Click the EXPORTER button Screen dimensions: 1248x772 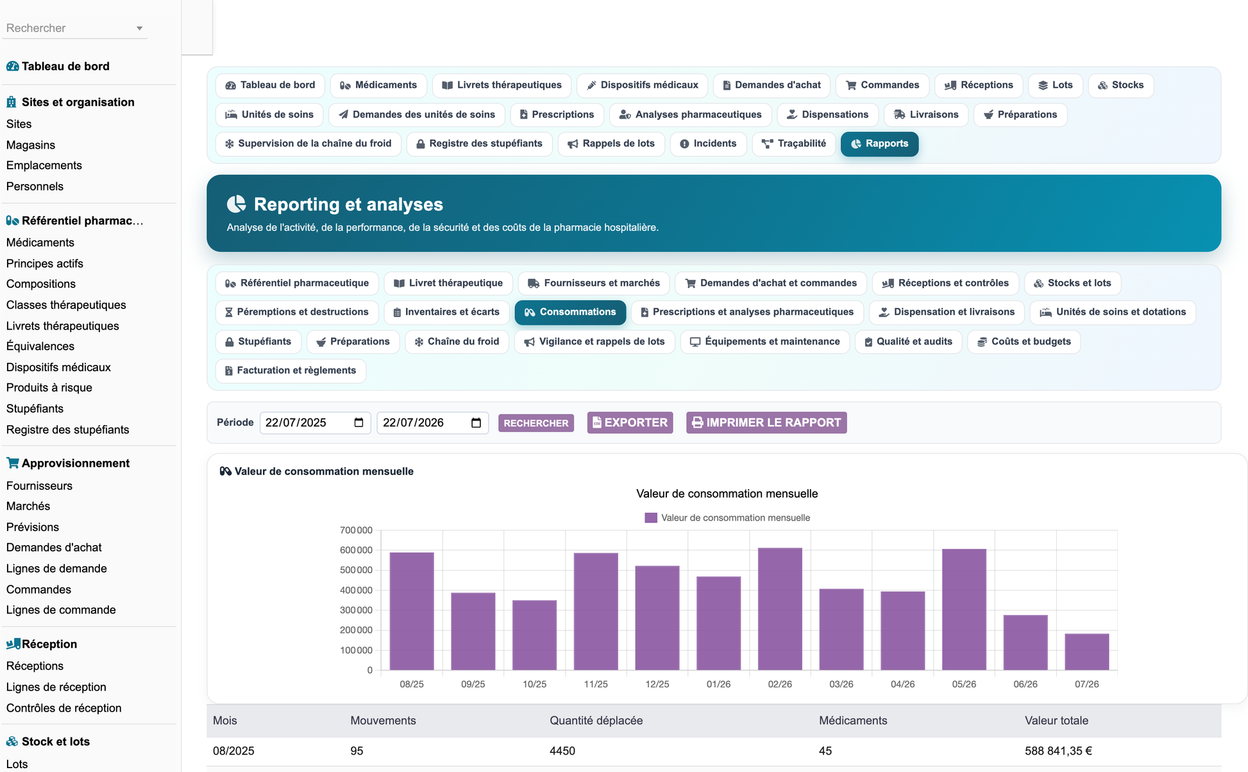tap(630, 423)
